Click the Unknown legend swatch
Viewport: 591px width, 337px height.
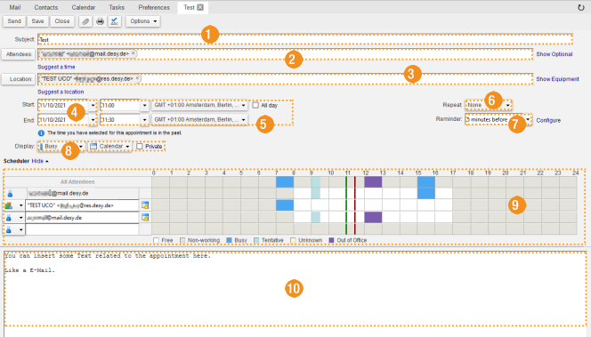(293, 240)
